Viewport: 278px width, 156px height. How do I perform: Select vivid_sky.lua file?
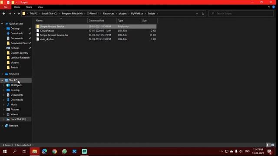pos(96,39)
